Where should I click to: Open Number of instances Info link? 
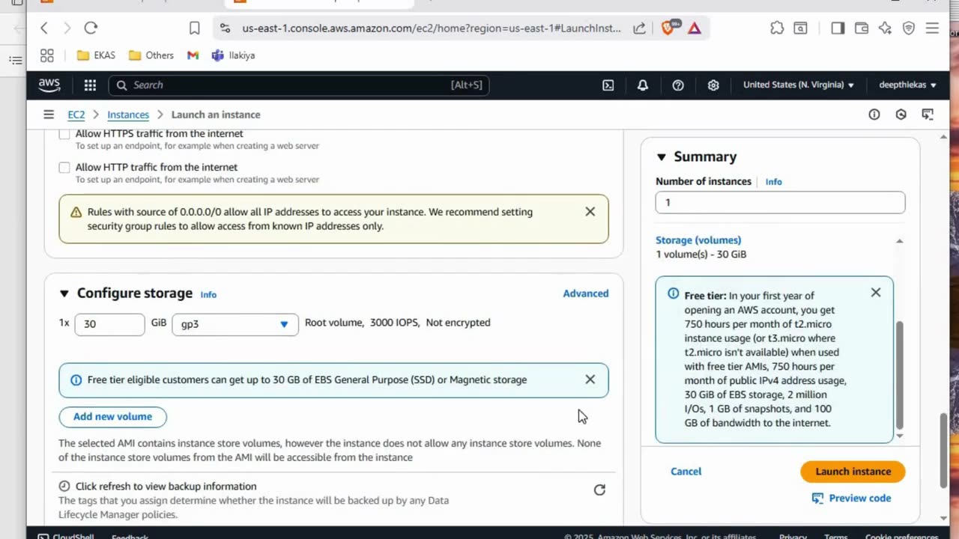point(774,182)
